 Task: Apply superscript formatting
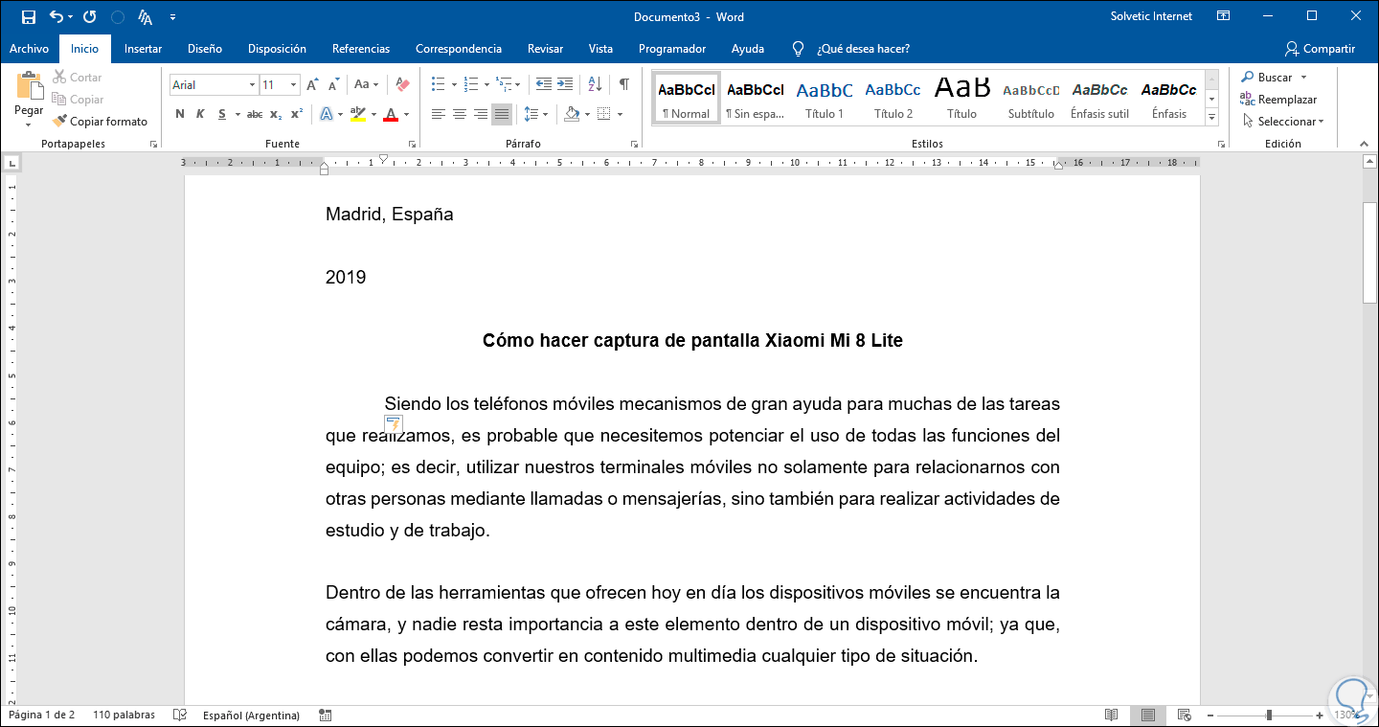click(297, 115)
